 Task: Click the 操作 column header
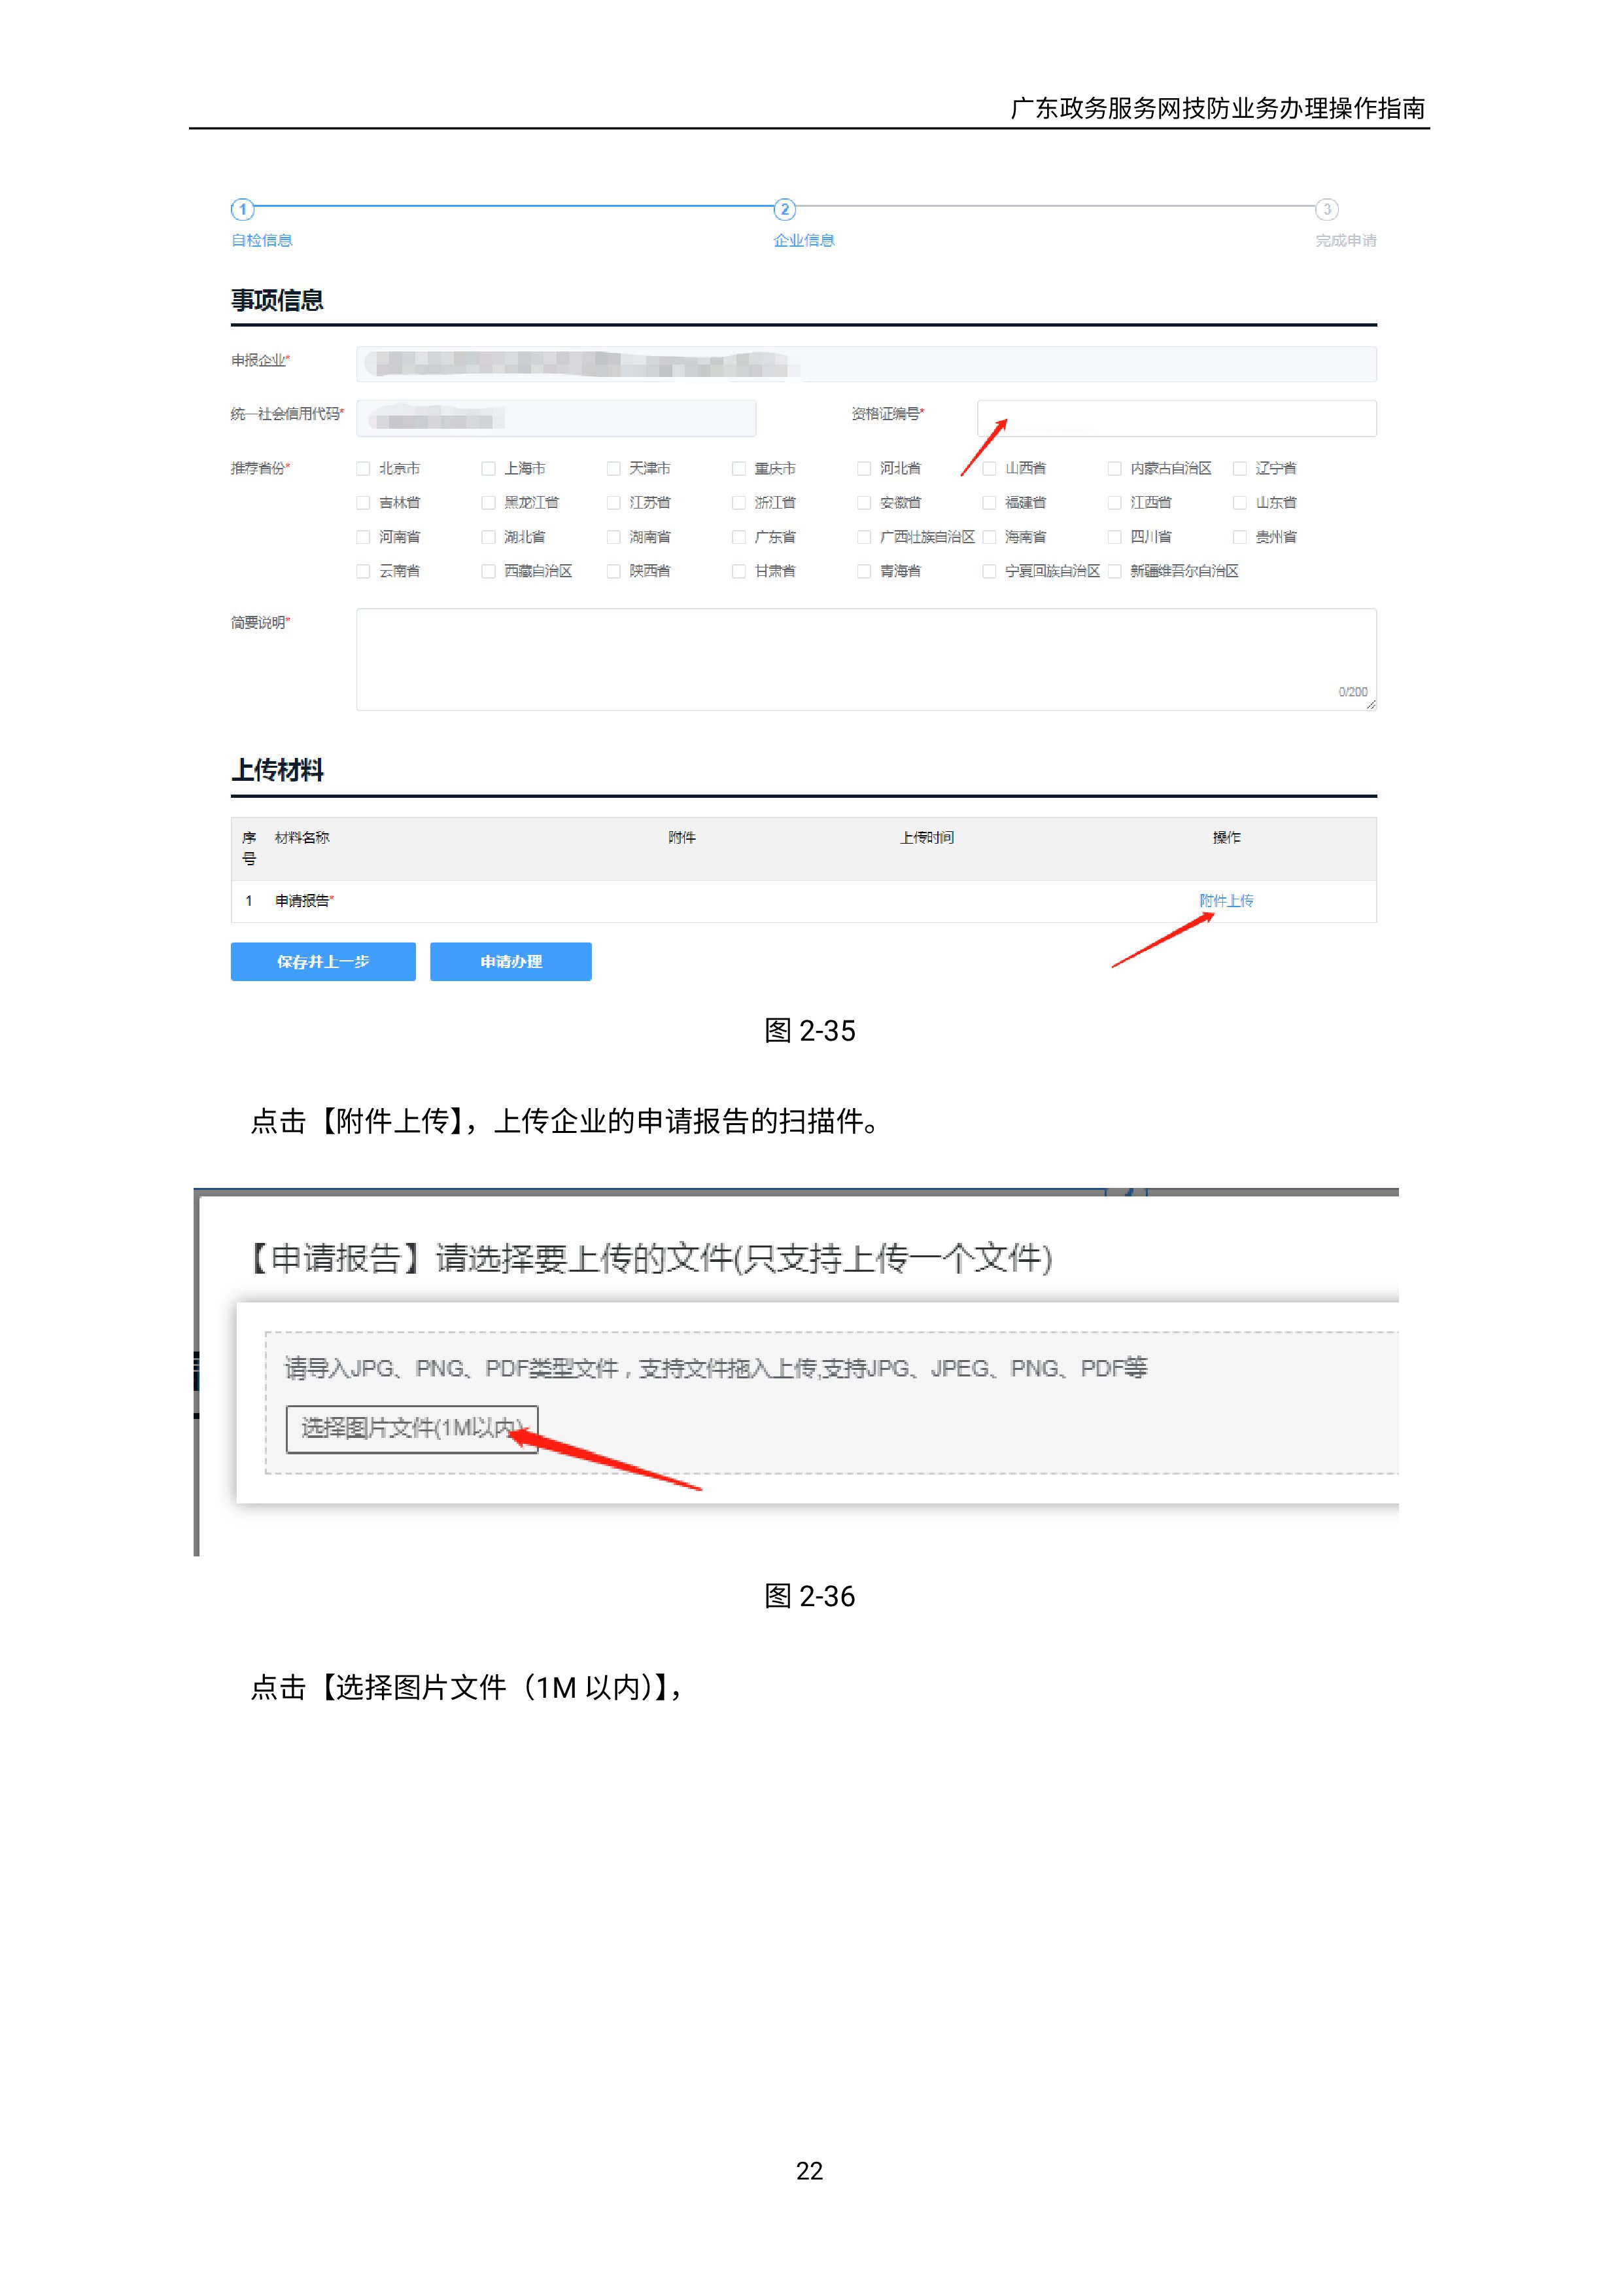tap(1226, 838)
